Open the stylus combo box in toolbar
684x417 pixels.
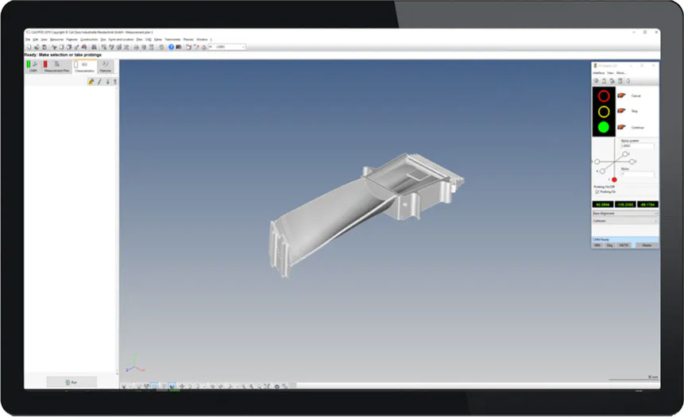227,47
